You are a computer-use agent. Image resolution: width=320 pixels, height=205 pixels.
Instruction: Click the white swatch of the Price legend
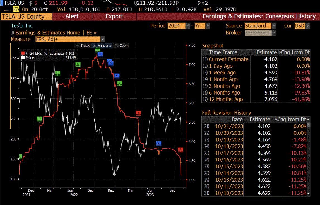(23, 58)
